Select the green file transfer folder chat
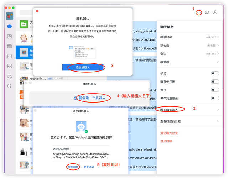The image size is (228, 178). click(x=24, y=24)
